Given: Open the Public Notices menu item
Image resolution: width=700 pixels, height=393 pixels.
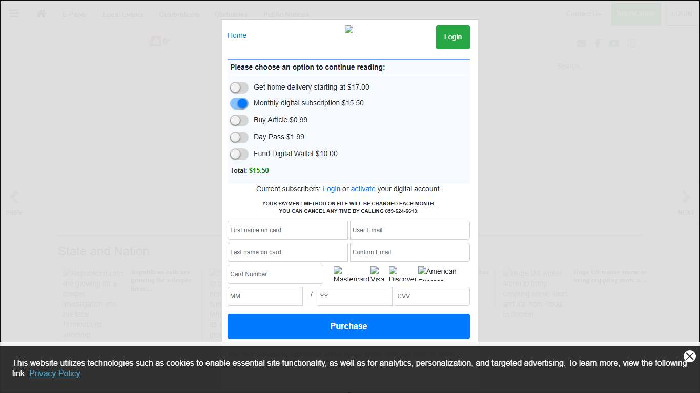Looking at the screenshot, I should point(286,14).
